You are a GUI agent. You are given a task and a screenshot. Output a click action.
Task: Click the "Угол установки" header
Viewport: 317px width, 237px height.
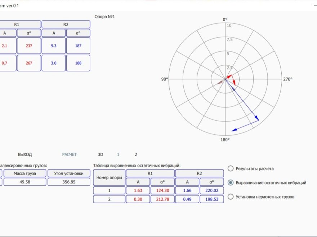69,173
